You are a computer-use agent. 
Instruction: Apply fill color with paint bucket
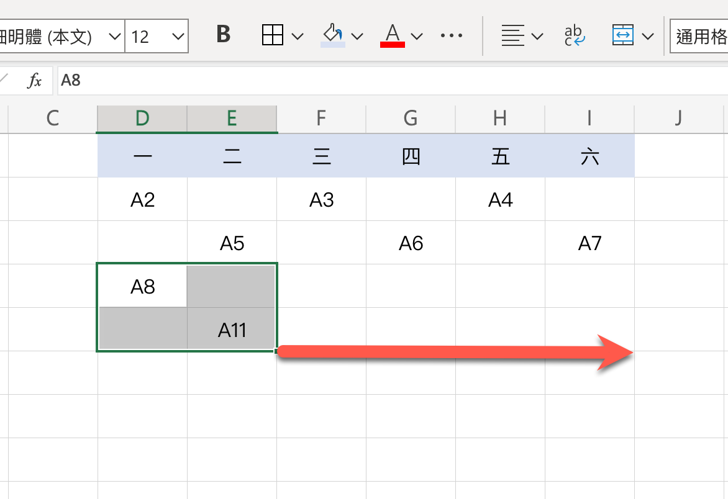(333, 35)
